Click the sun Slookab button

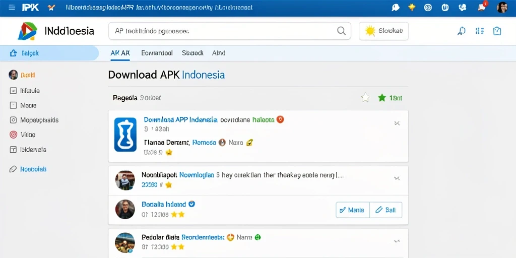[x=383, y=31]
